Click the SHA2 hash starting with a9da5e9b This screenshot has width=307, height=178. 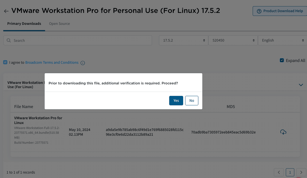coord(145,132)
